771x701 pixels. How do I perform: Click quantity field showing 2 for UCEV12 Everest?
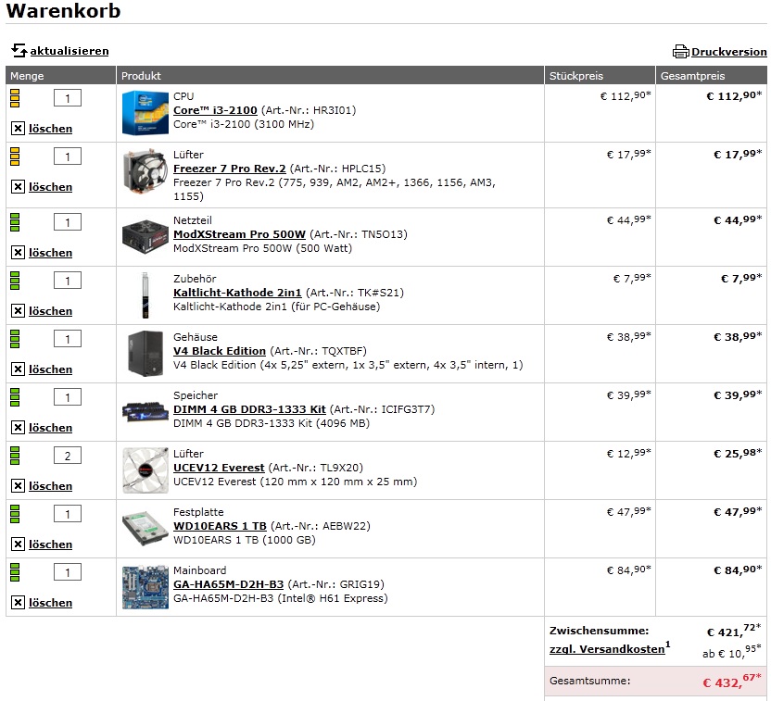coord(68,456)
